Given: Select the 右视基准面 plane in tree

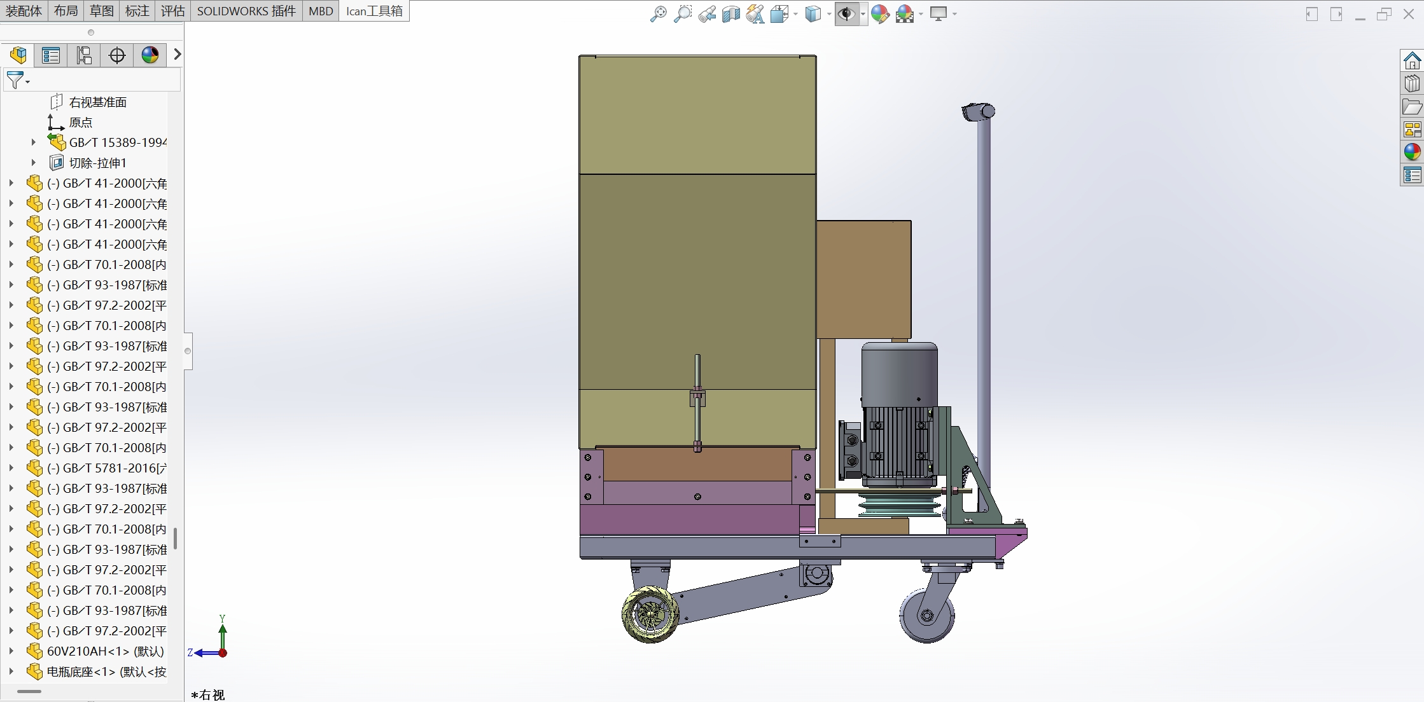Looking at the screenshot, I should click(97, 102).
